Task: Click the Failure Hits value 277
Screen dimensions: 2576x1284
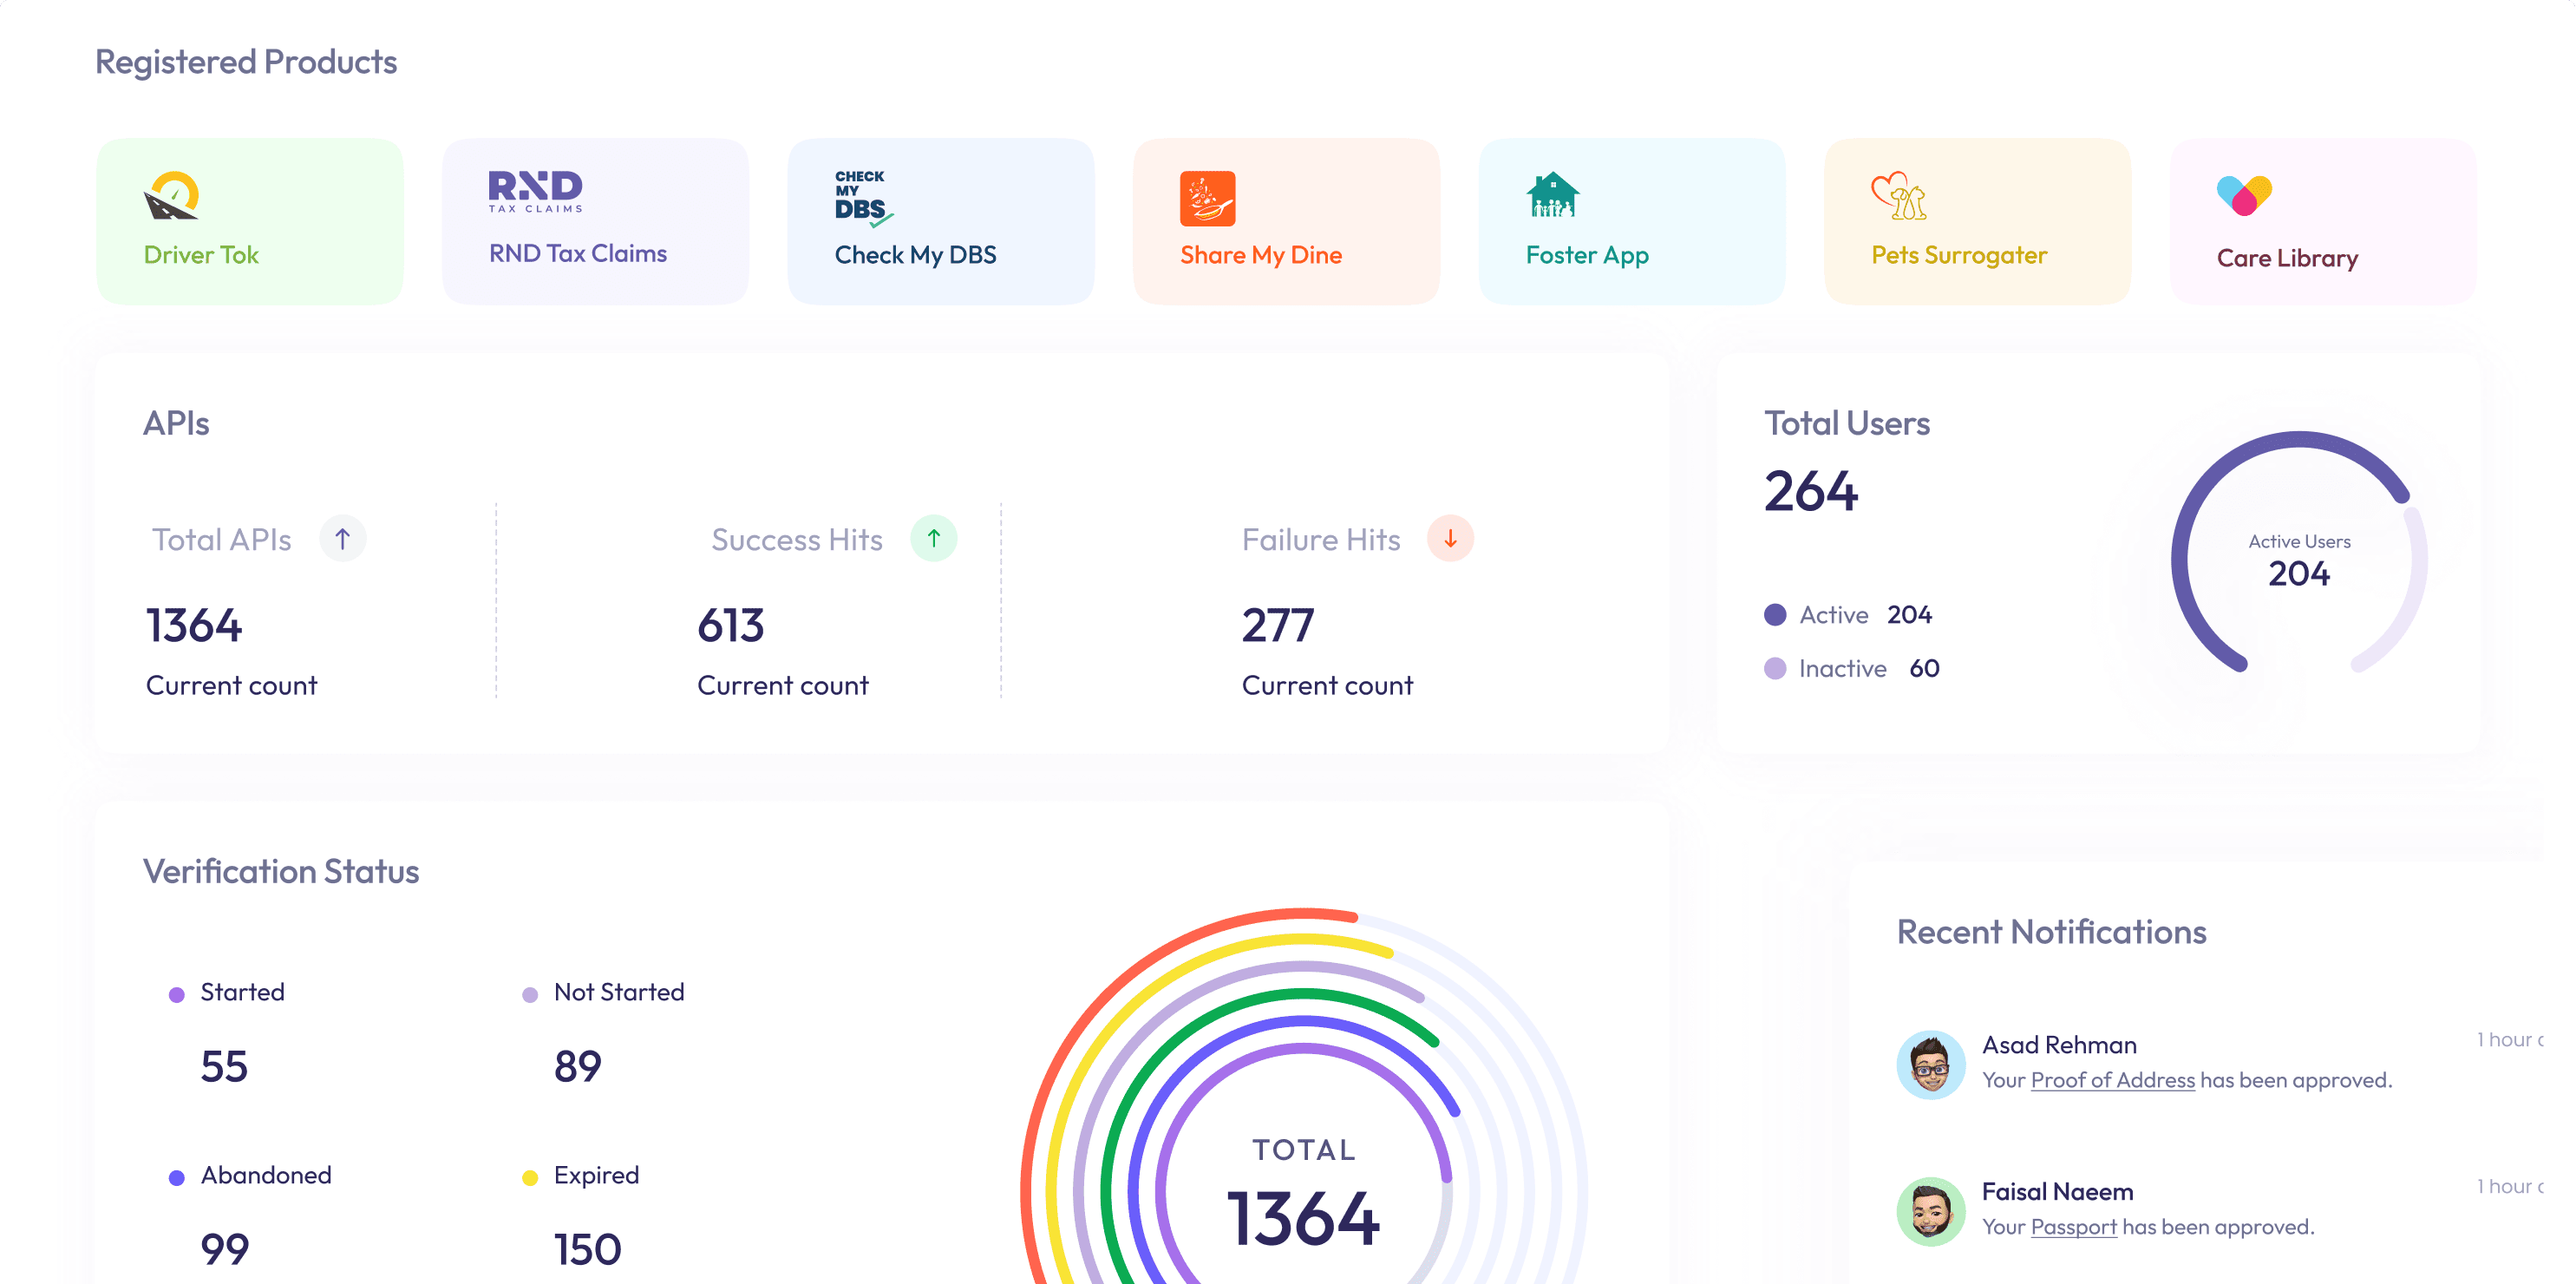Action: (x=1278, y=626)
